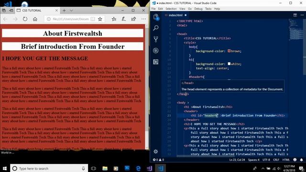Viewport: 306px width, 172px height.
Task: Select the index.html editor tab
Action: pyautogui.click(x=175, y=15)
